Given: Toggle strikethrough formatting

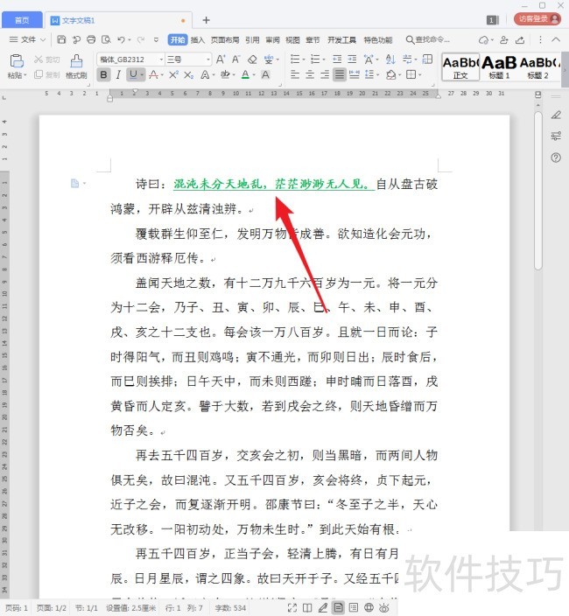Looking at the screenshot, I should tap(154, 74).
